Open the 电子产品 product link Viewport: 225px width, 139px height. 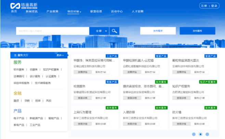point(19,118)
